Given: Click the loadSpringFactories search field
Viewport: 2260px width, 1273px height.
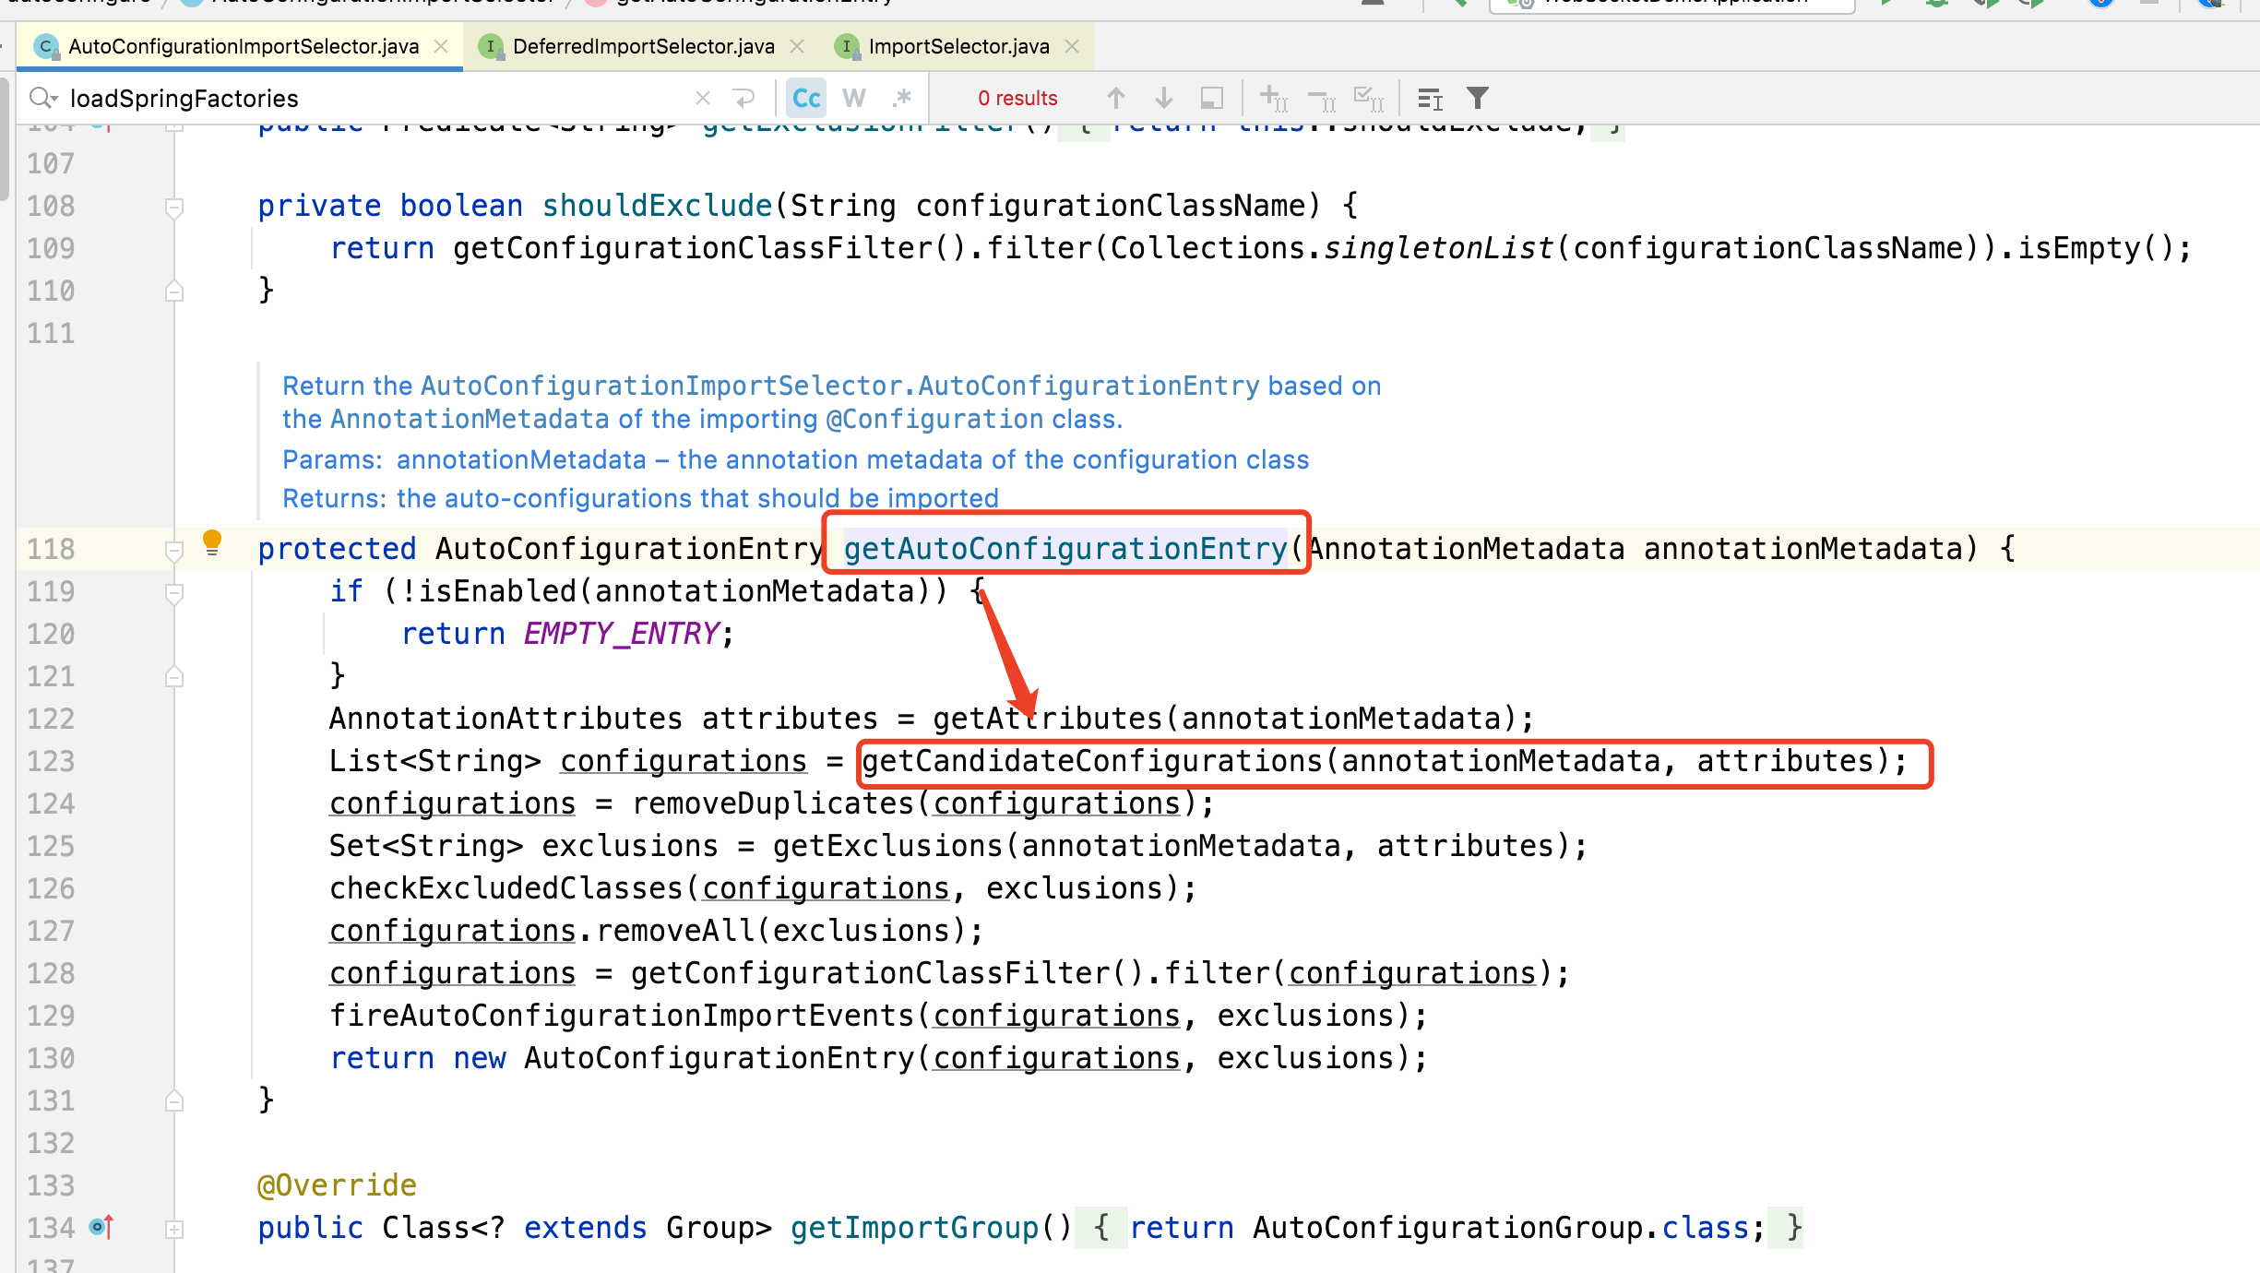Looking at the screenshot, I should point(369,98).
